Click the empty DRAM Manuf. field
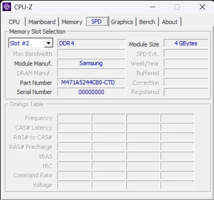The height and width of the screenshot is (200, 214). [91, 73]
